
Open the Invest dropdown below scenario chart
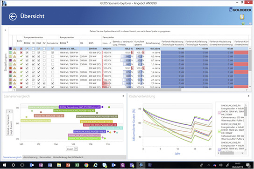pyautogui.click(x=76, y=149)
